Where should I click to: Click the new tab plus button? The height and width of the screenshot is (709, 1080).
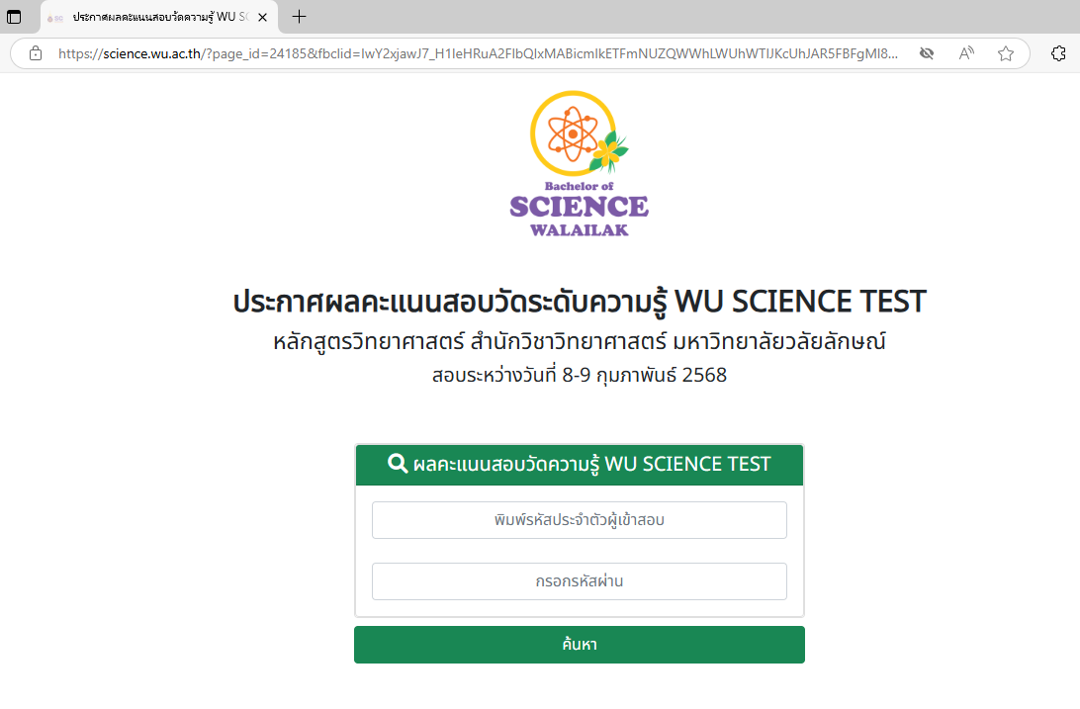pos(300,17)
